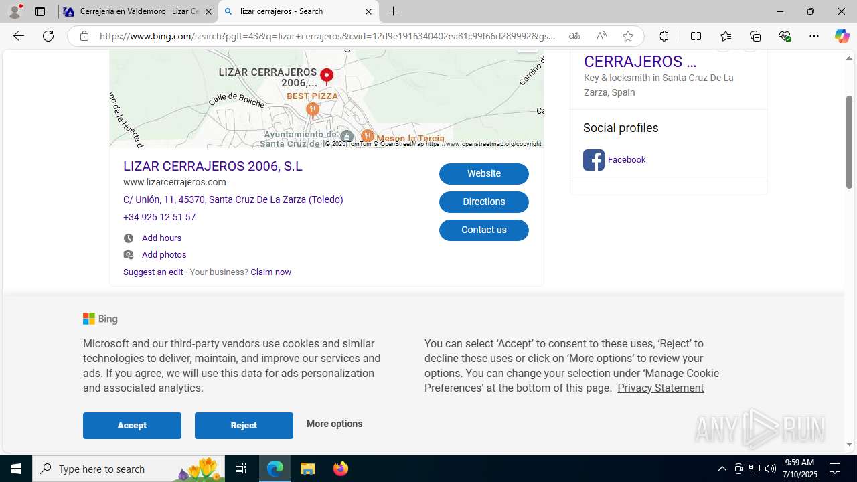Click Add hours link
The height and width of the screenshot is (482, 857).
(161, 238)
